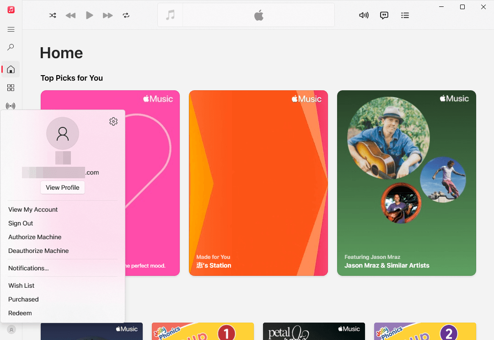This screenshot has width=494, height=340.
Task: Click the account icon in the sidebar
Action: (11, 329)
